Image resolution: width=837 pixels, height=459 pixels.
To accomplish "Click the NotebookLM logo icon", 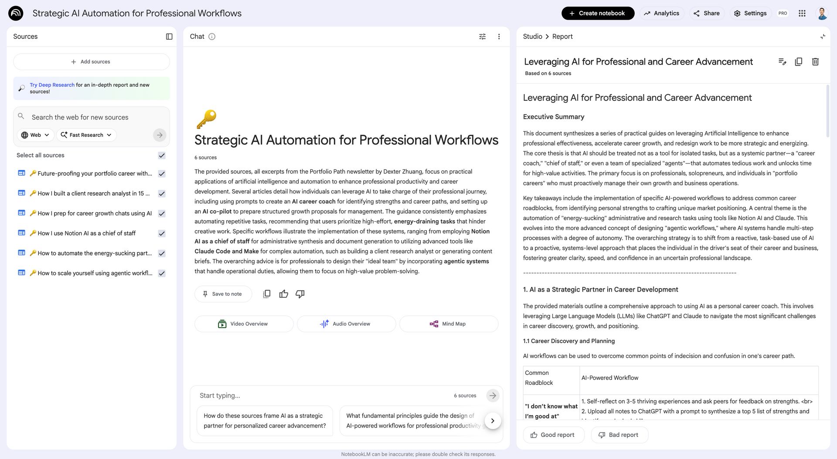I will (x=16, y=13).
